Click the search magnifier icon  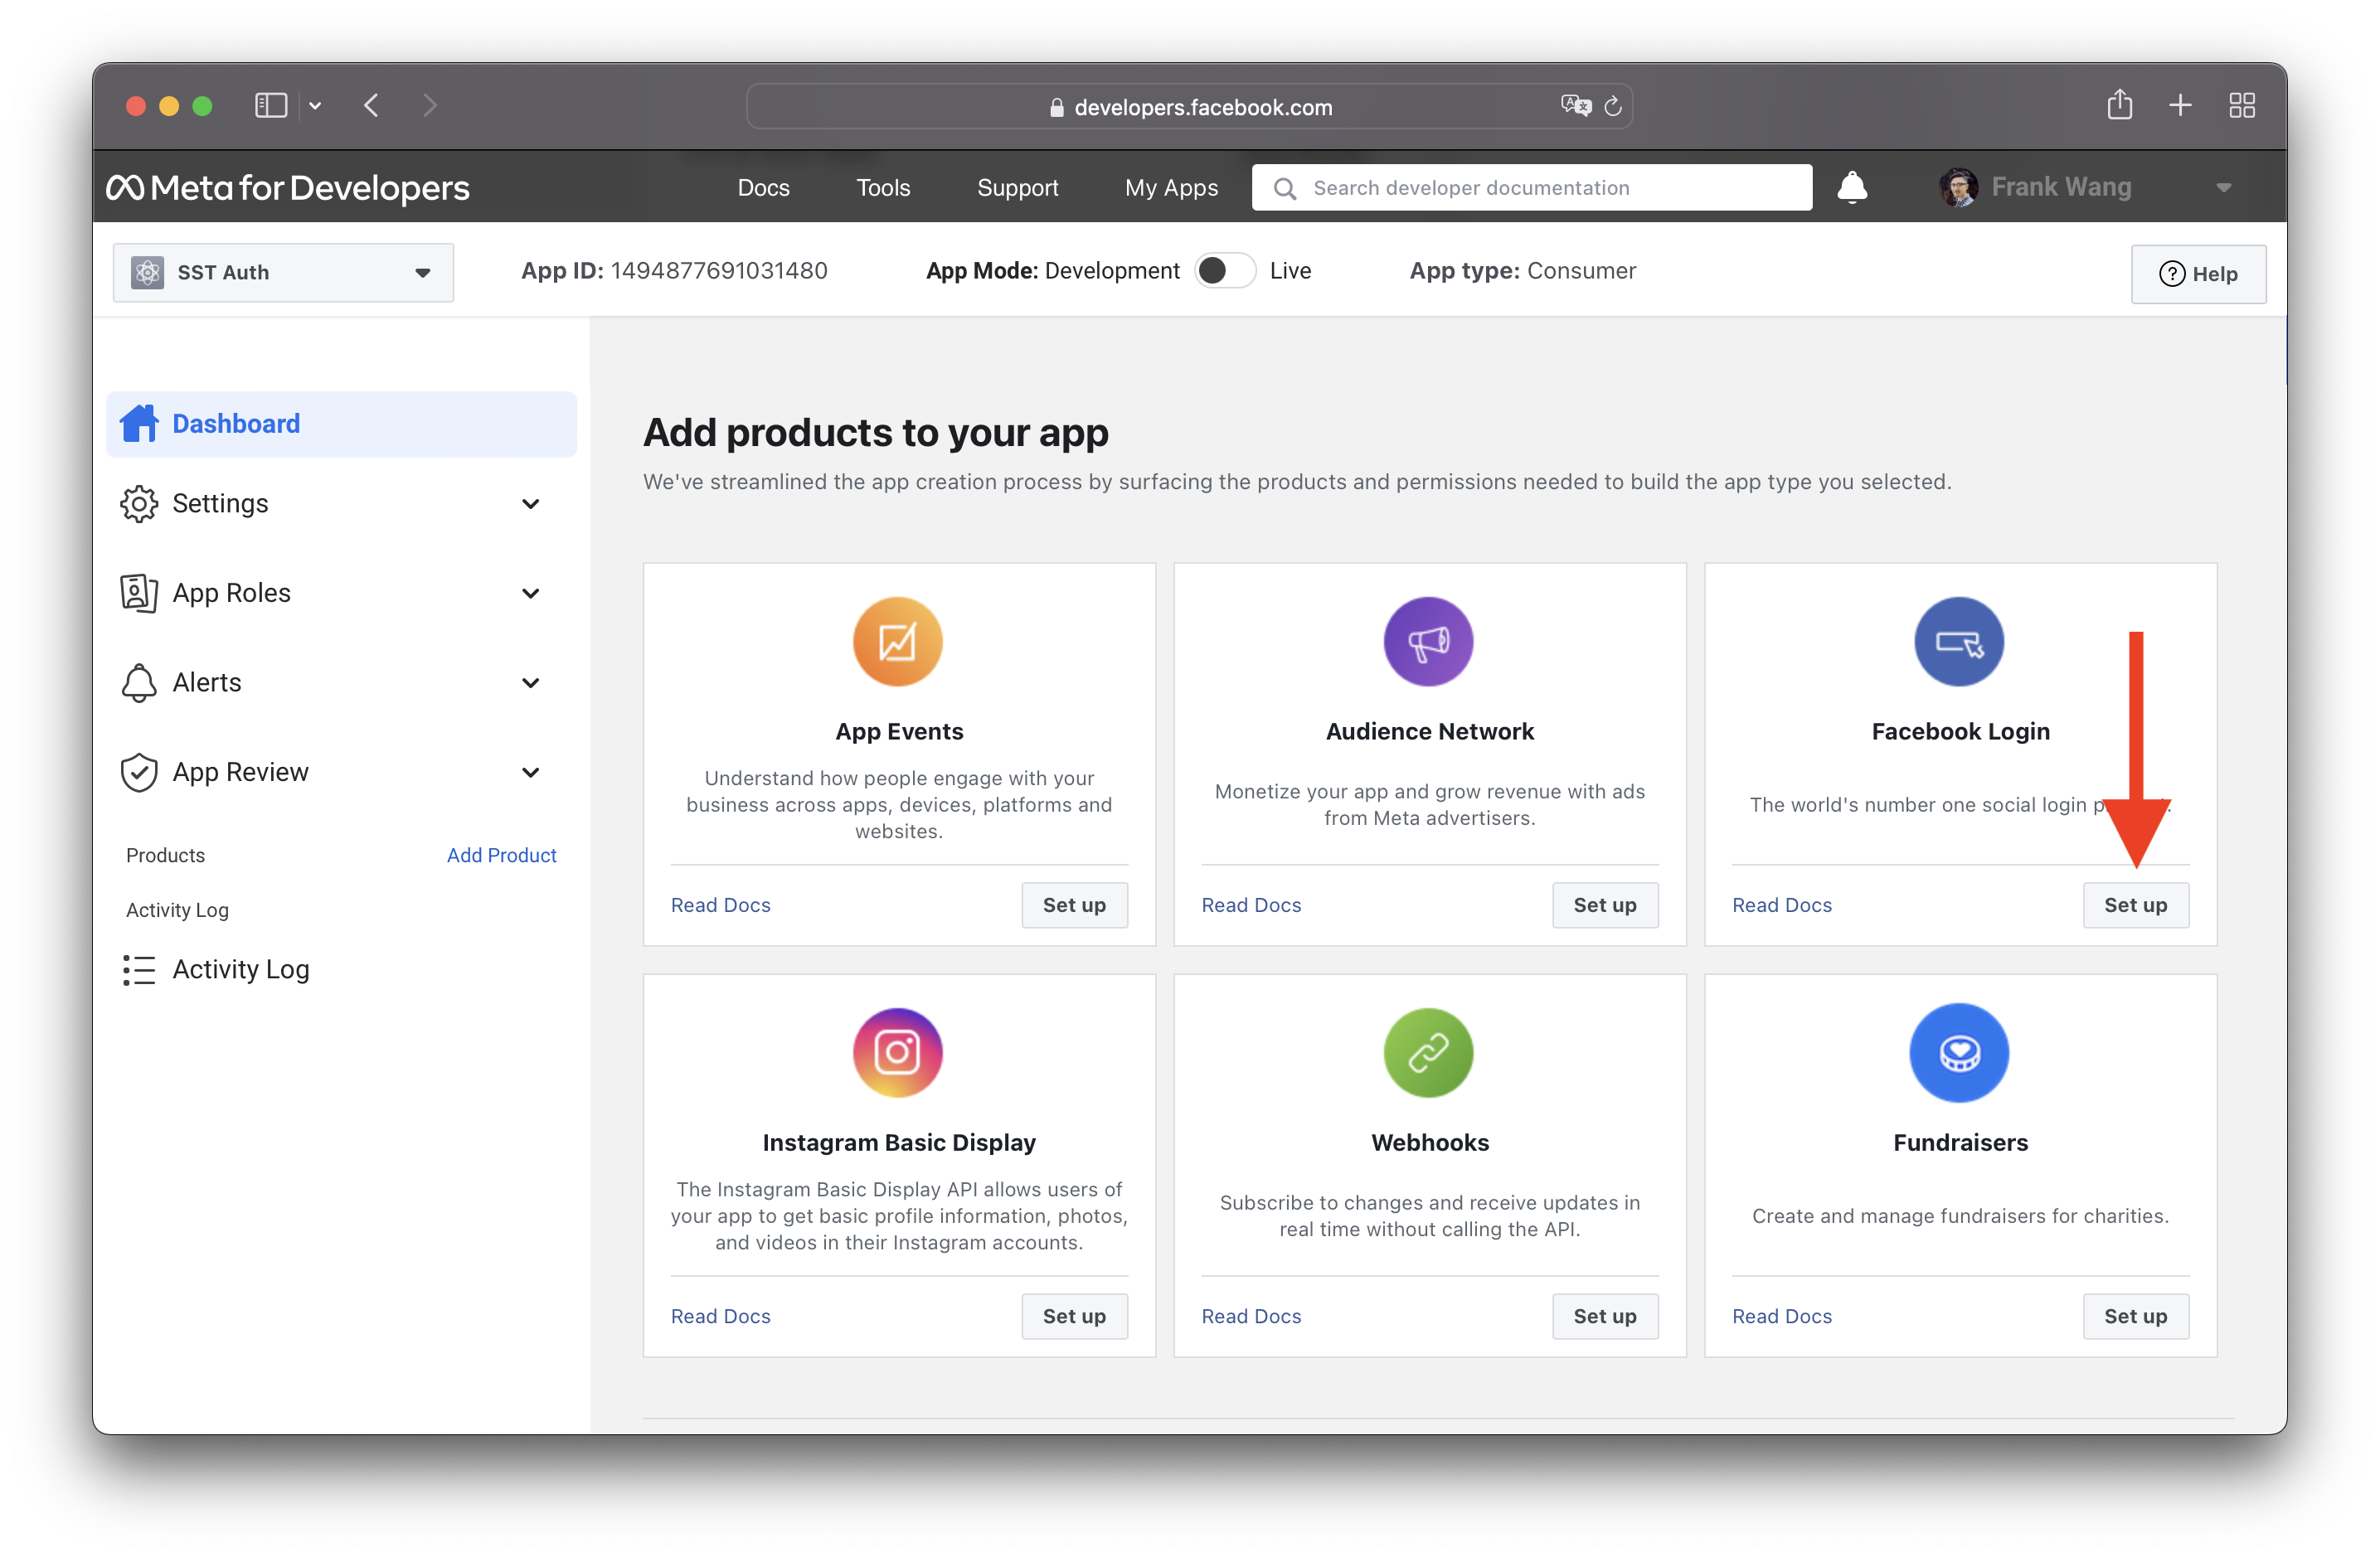(1285, 188)
